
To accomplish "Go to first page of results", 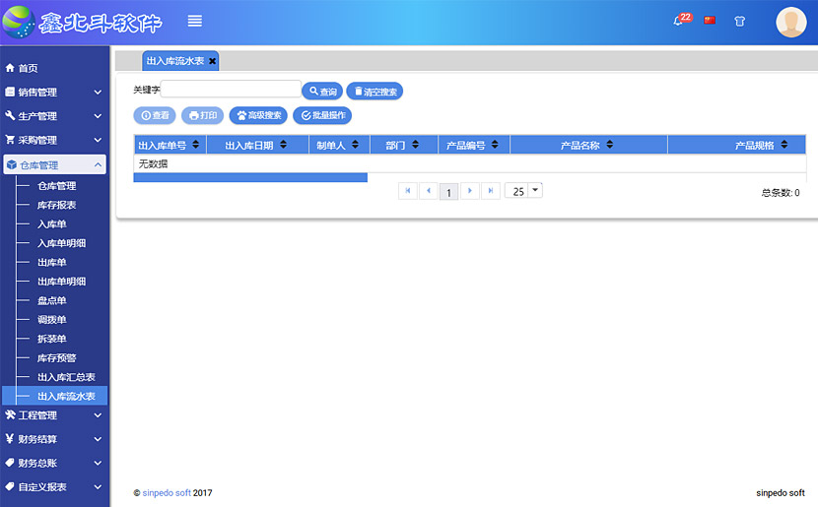I will coord(408,191).
